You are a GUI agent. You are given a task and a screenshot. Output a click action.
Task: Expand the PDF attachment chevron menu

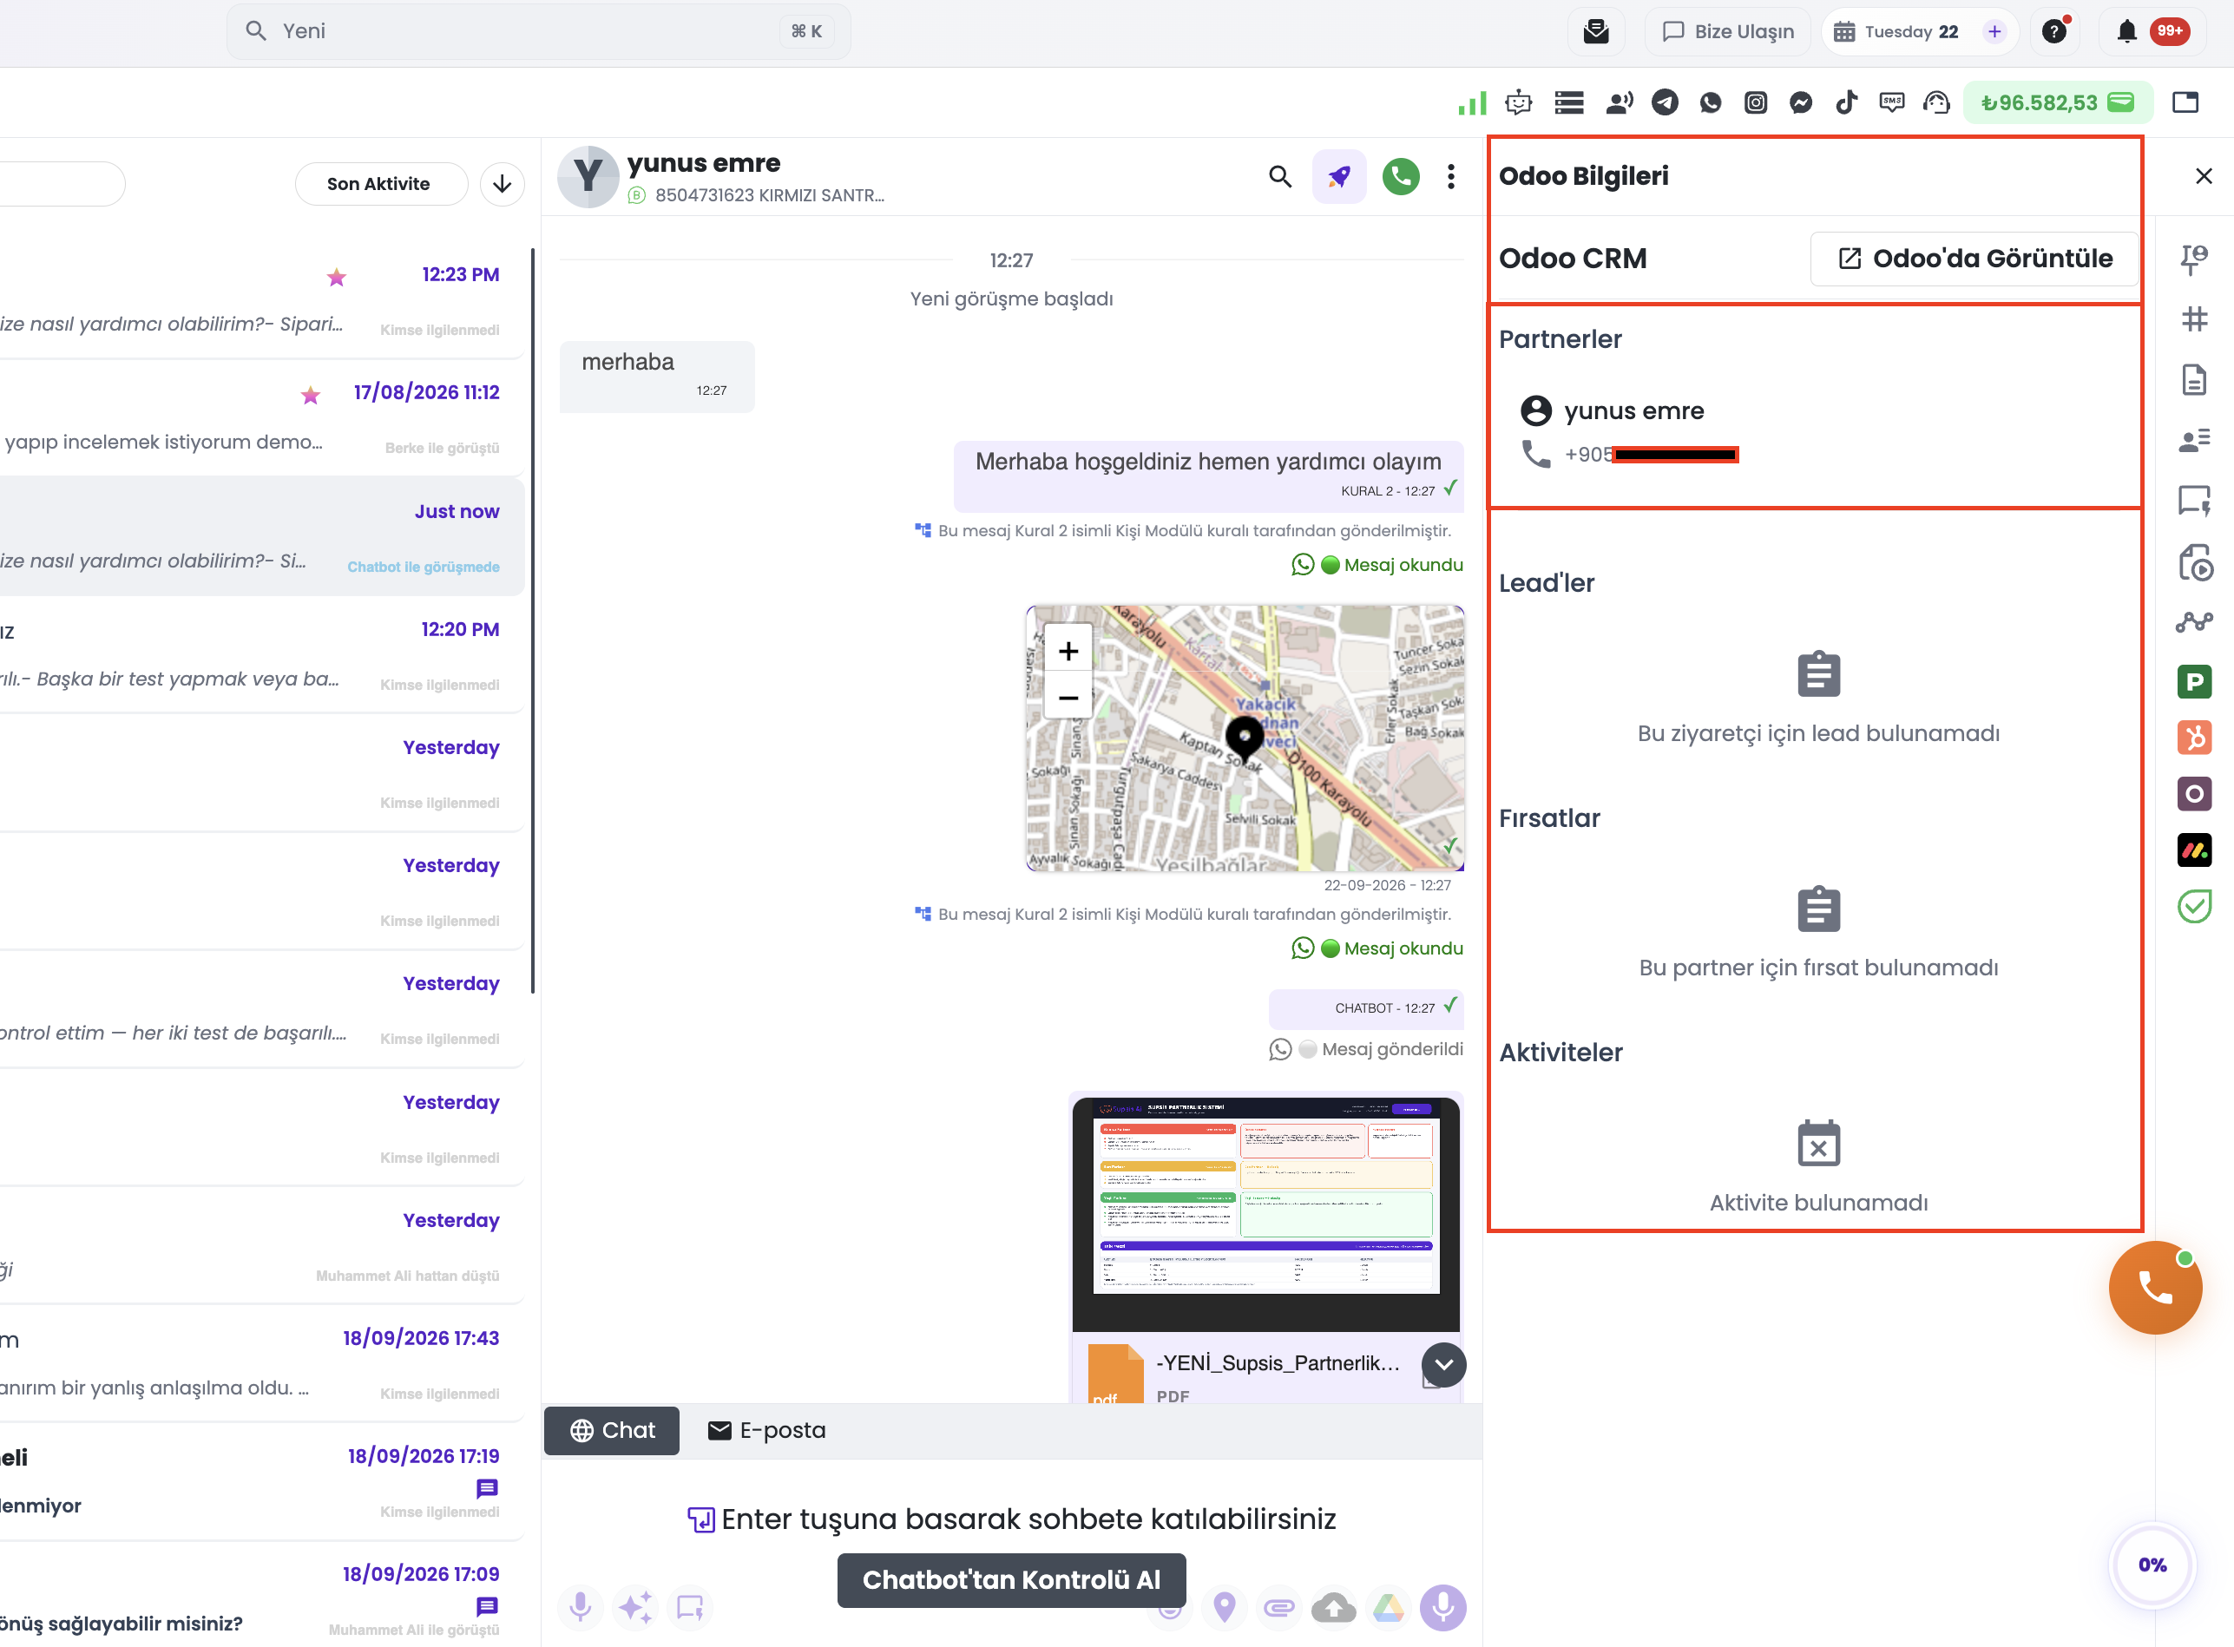(x=1443, y=1365)
